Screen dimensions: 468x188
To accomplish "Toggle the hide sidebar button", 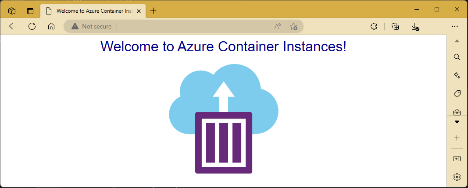I will (457, 158).
